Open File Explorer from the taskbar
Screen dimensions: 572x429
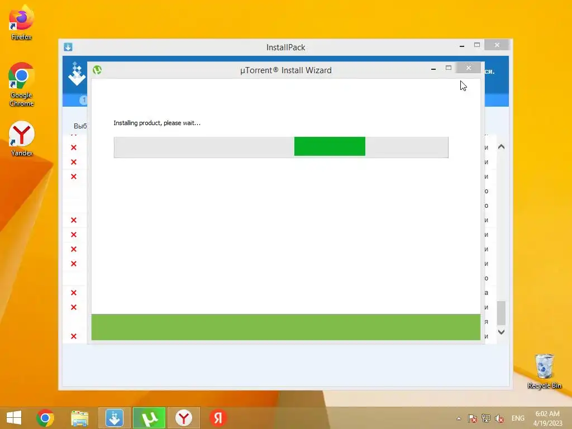point(79,418)
